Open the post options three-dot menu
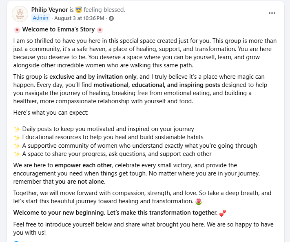This screenshot has width=290, height=242. tap(272, 13)
